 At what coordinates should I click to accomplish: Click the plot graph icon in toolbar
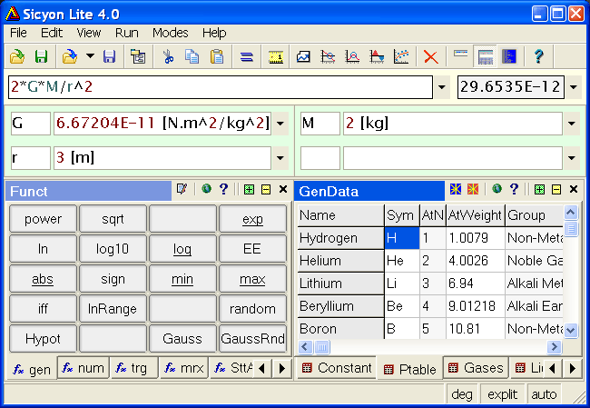click(x=303, y=56)
